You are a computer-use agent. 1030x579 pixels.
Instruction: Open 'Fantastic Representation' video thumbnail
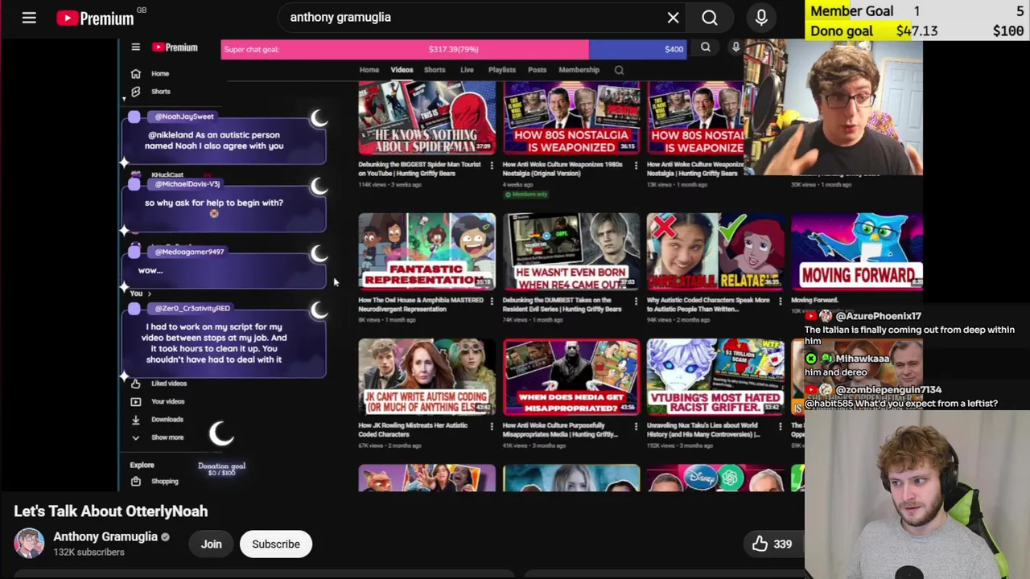(x=426, y=251)
